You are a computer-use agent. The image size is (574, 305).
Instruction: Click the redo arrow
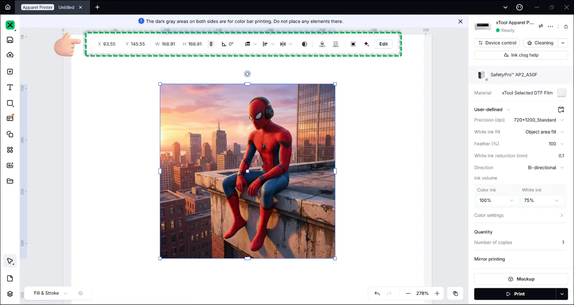point(389,294)
